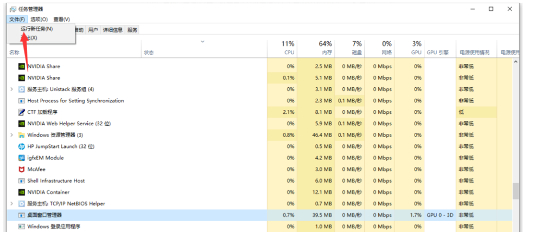Click the NVIDIA Container icon
Viewport: 535px width, 232px height.
coord(22,192)
